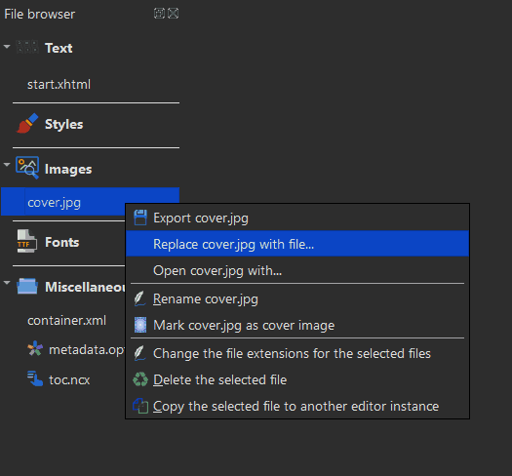
Task: Float the File browser panel
Action: click(x=159, y=14)
